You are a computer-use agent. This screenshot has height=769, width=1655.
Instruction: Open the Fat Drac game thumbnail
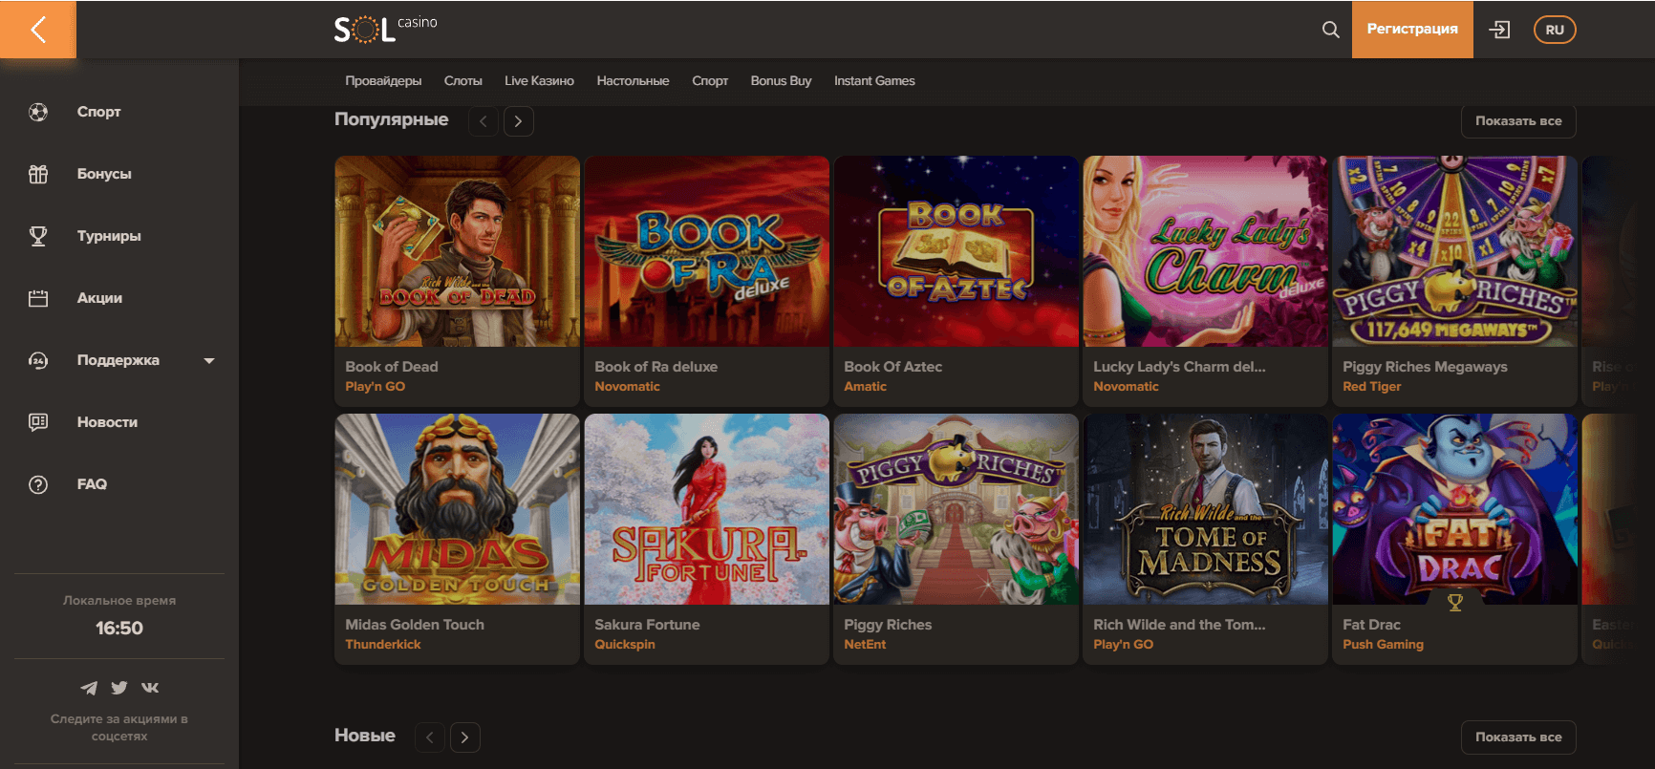[x=1455, y=509]
